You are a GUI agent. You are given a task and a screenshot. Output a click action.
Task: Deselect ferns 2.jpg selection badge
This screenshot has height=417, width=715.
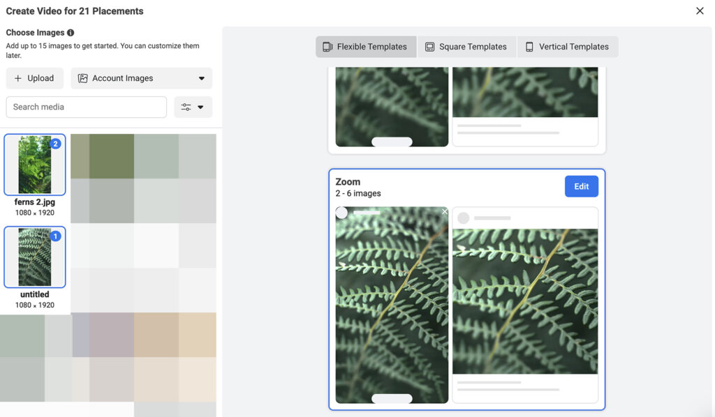56,144
